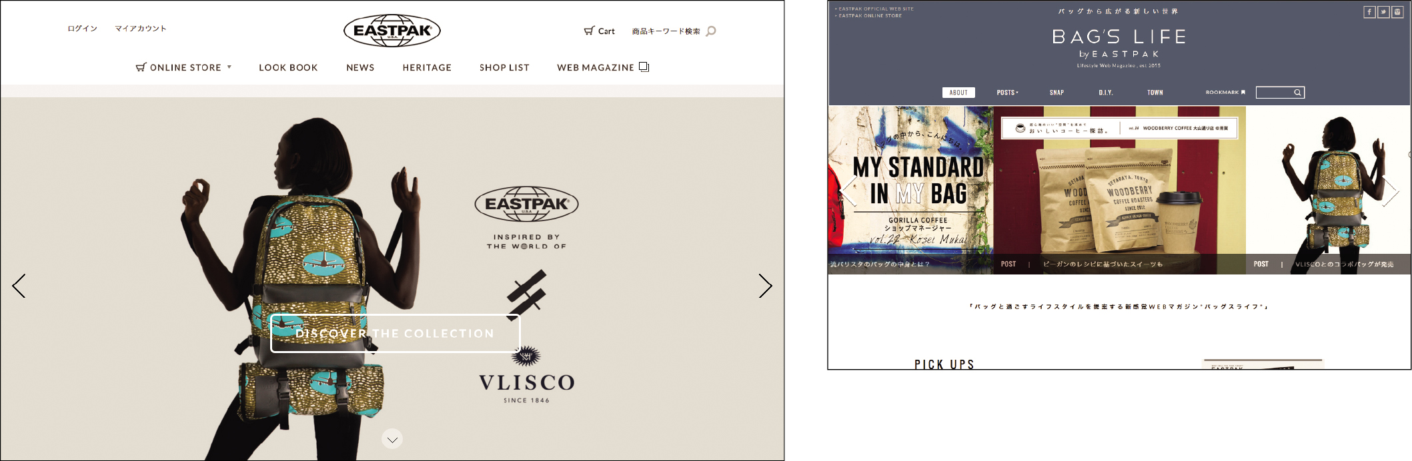Expand the POSTS dropdown in Bag's Life nav
This screenshot has width=1412, height=461.
(1007, 93)
